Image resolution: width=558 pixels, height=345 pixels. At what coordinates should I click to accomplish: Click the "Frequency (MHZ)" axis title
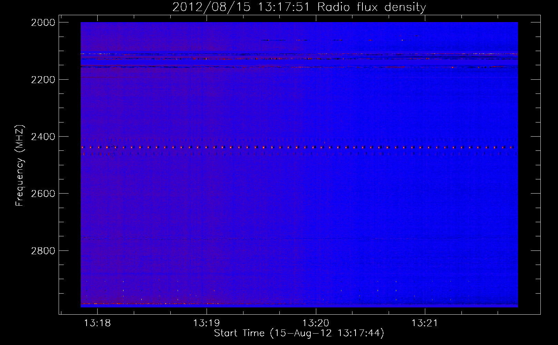pos(20,166)
